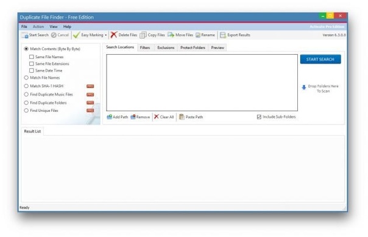Viewport: 368px width, 237px height.
Task: Click the Move Files toolbar icon
Action: (x=171, y=35)
